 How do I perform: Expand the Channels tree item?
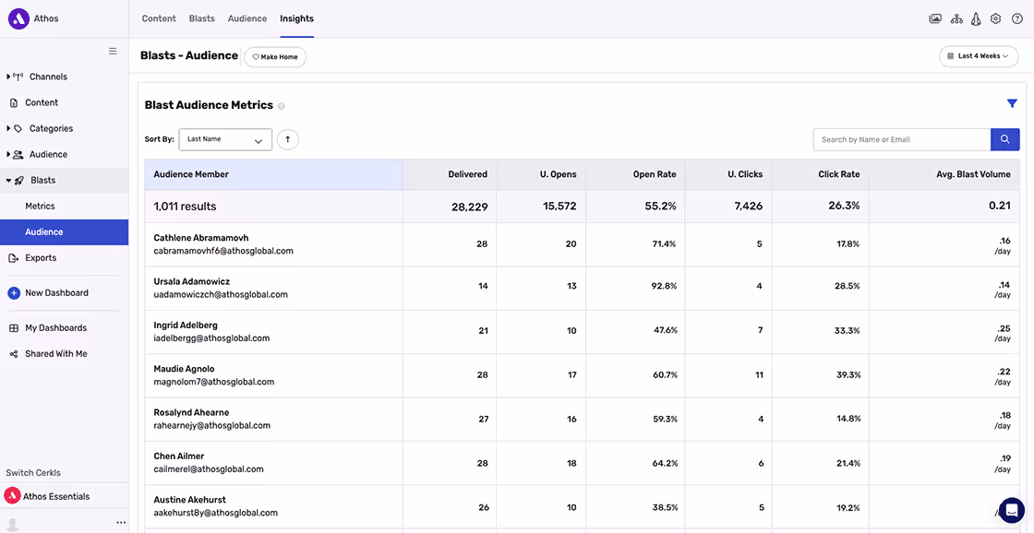coord(9,77)
